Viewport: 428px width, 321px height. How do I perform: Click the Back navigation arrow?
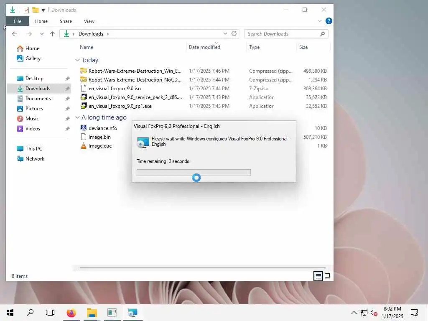(x=15, y=34)
